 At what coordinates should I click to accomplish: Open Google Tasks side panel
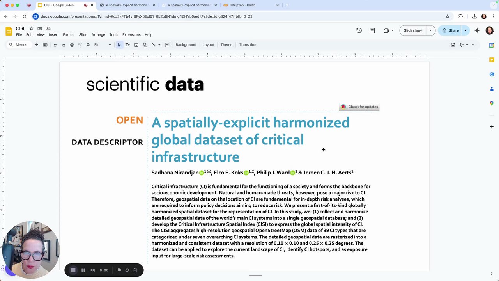tap(492, 74)
